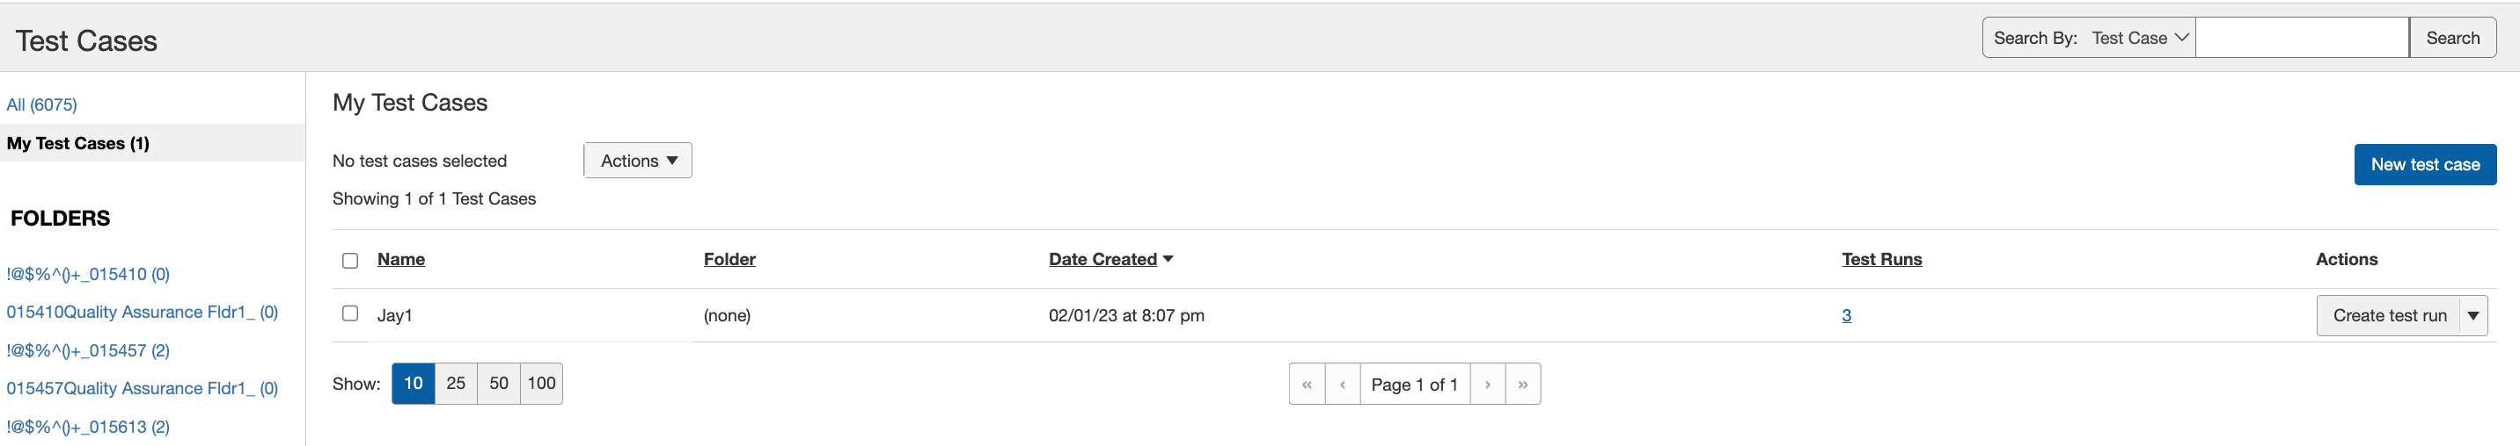Open folder 015410Quality Assurance Fldr1_
This screenshot has height=446, width=2520.
pyautogui.click(x=142, y=313)
